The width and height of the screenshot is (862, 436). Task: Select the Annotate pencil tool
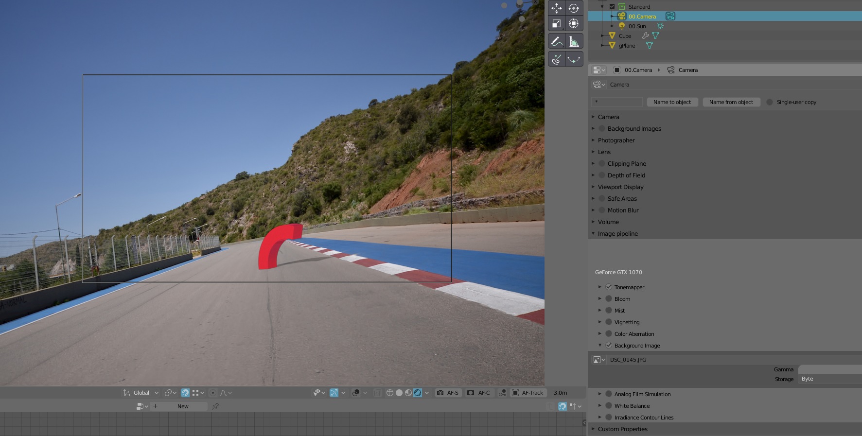(557, 41)
